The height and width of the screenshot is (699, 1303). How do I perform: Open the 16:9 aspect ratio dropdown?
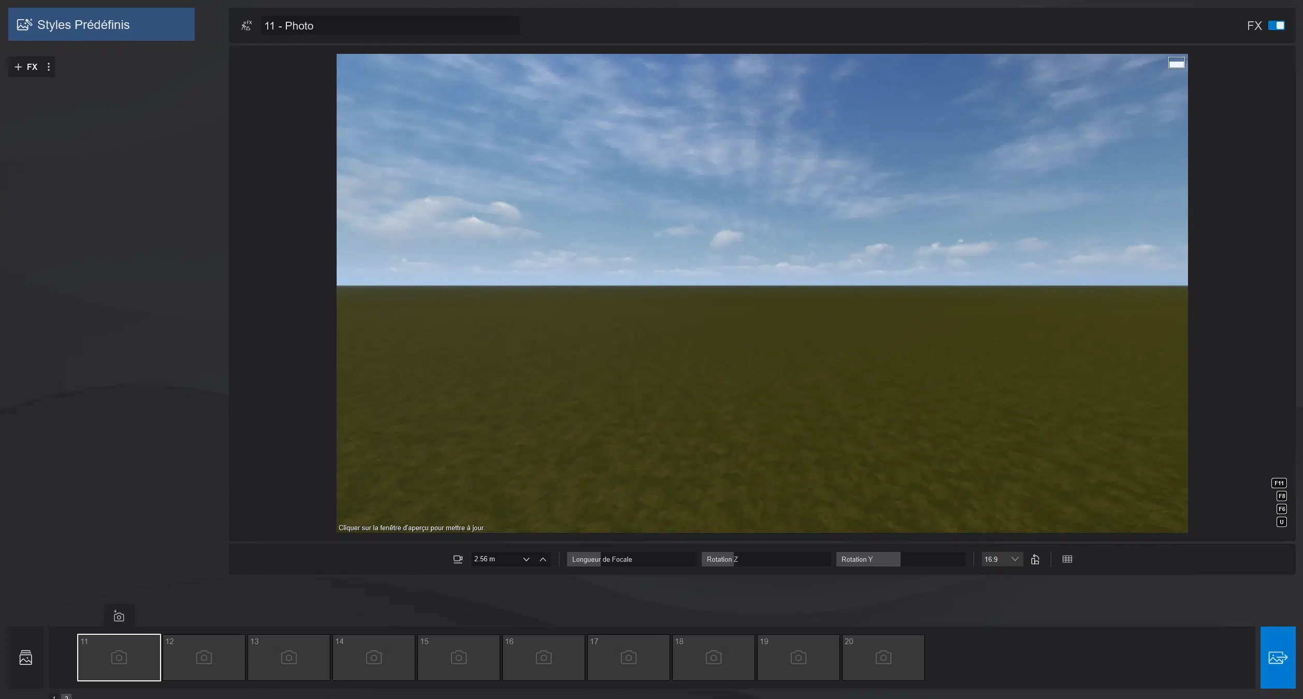pos(1002,559)
